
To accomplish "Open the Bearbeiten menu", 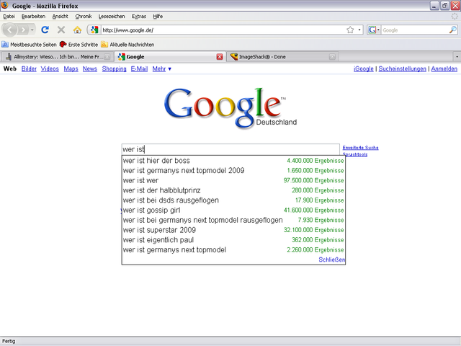I will click(34, 17).
